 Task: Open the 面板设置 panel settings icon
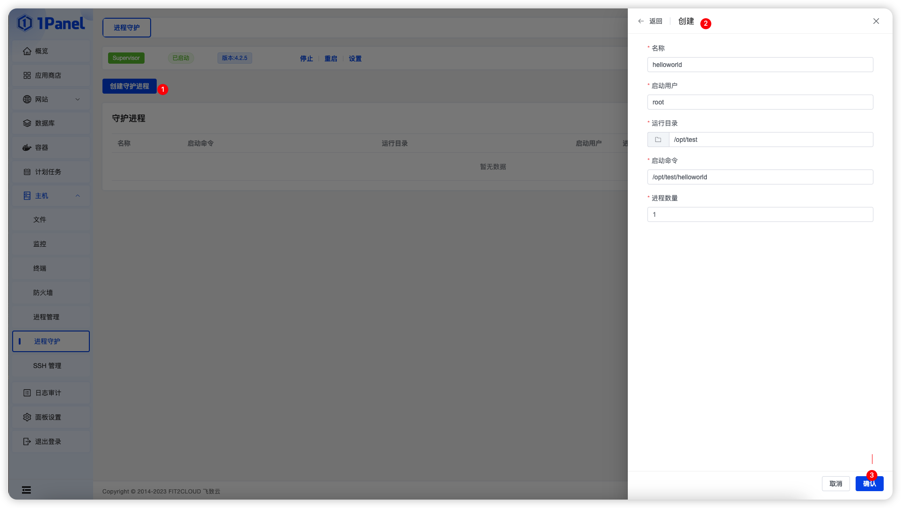tap(27, 417)
